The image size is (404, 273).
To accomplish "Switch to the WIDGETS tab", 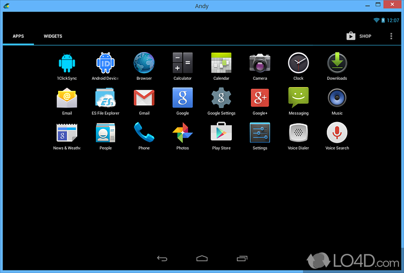I will [53, 36].
